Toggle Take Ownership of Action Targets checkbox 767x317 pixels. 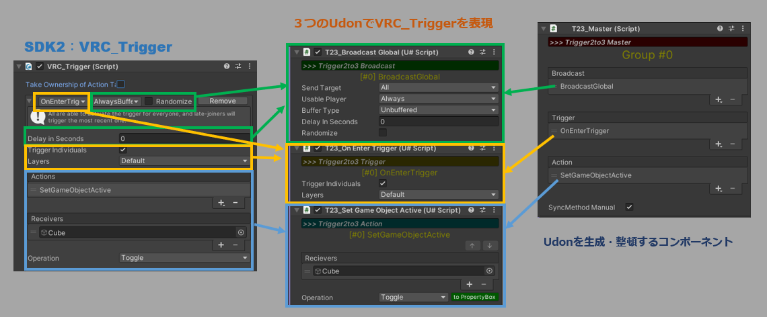120,84
